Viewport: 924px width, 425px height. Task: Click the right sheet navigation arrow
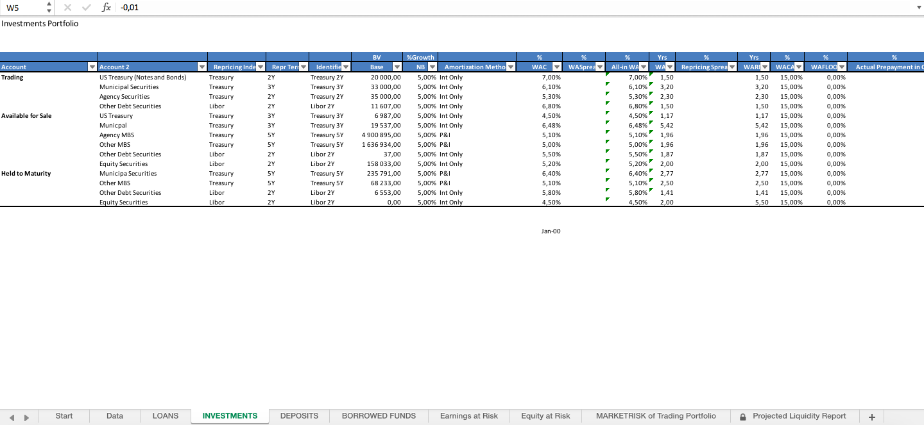click(26, 415)
